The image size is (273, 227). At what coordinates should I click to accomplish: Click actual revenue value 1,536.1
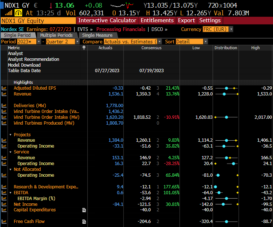[116, 94]
